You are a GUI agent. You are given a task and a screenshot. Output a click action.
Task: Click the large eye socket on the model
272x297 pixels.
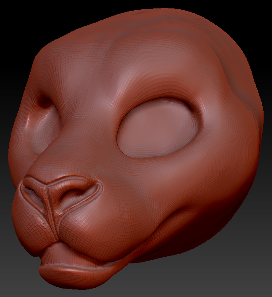[158, 128]
